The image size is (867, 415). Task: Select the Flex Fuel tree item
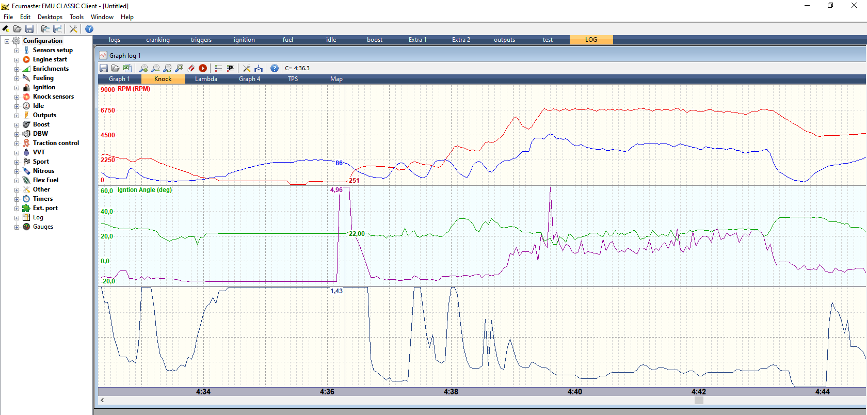point(46,180)
